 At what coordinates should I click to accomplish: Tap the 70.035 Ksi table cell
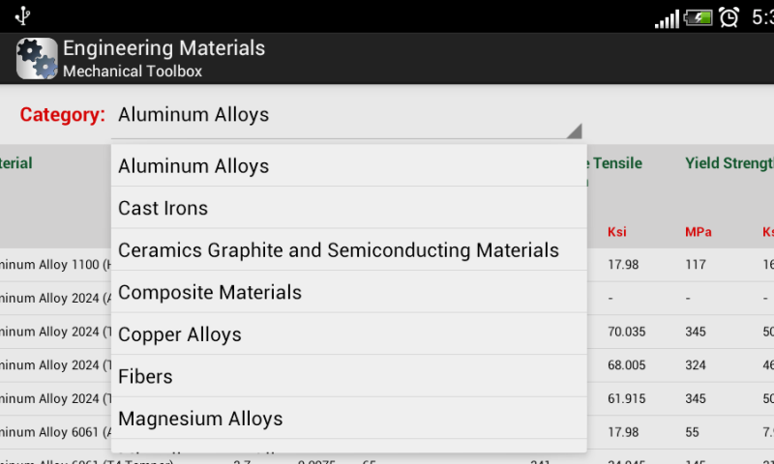pyautogui.click(x=626, y=332)
